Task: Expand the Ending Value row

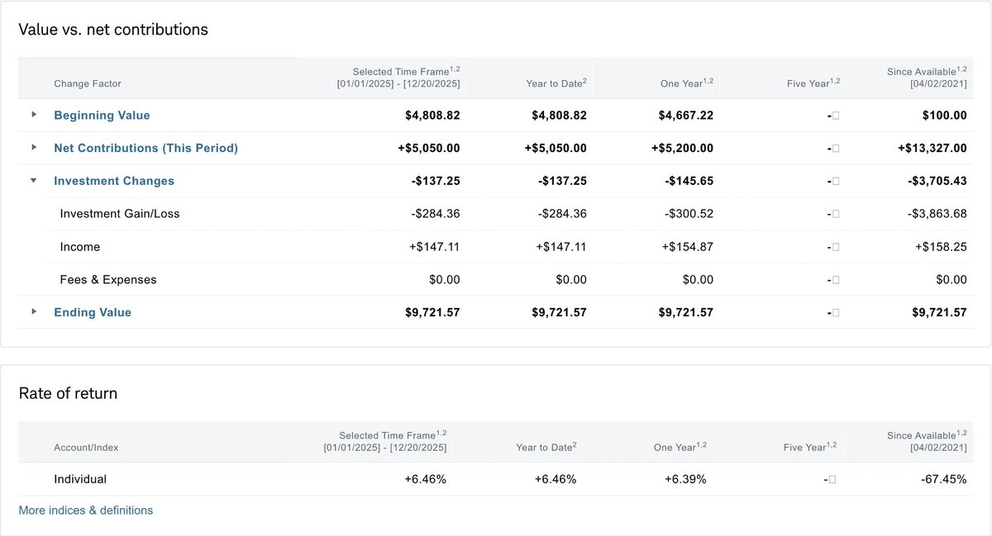Action: [33, 312]
